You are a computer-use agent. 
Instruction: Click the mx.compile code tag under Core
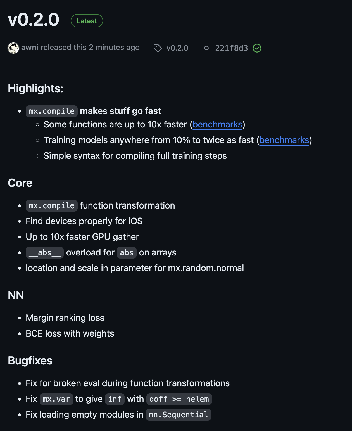(52, 205)
